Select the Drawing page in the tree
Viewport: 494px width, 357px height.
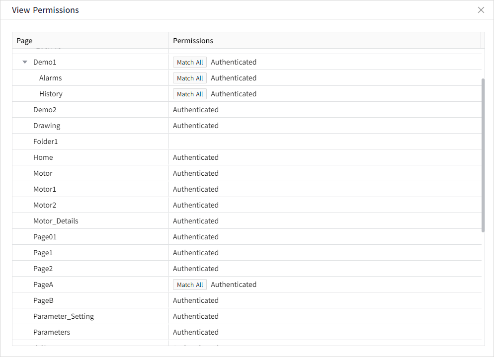(47, 126)
